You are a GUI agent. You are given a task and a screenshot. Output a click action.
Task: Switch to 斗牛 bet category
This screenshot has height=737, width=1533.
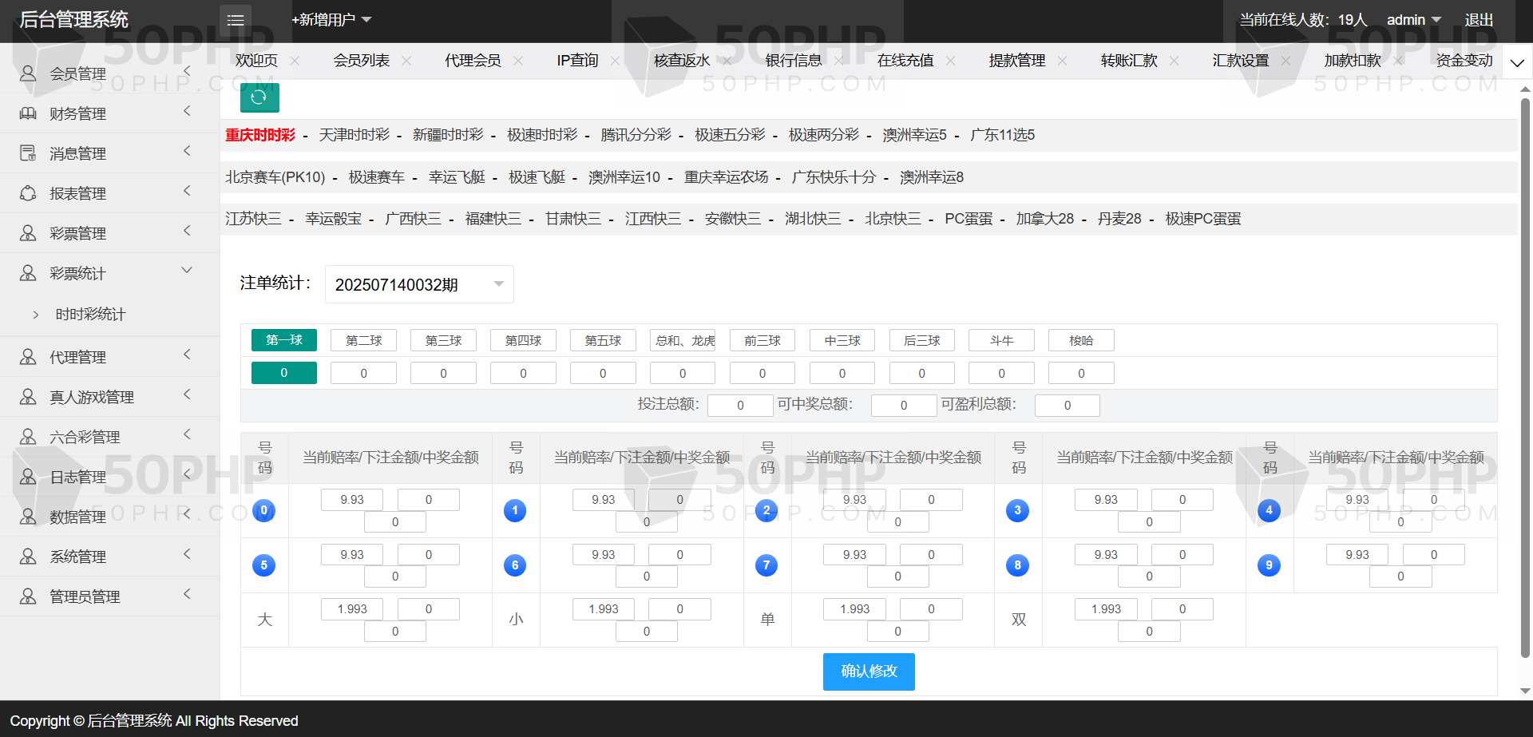click(1001, 340)
